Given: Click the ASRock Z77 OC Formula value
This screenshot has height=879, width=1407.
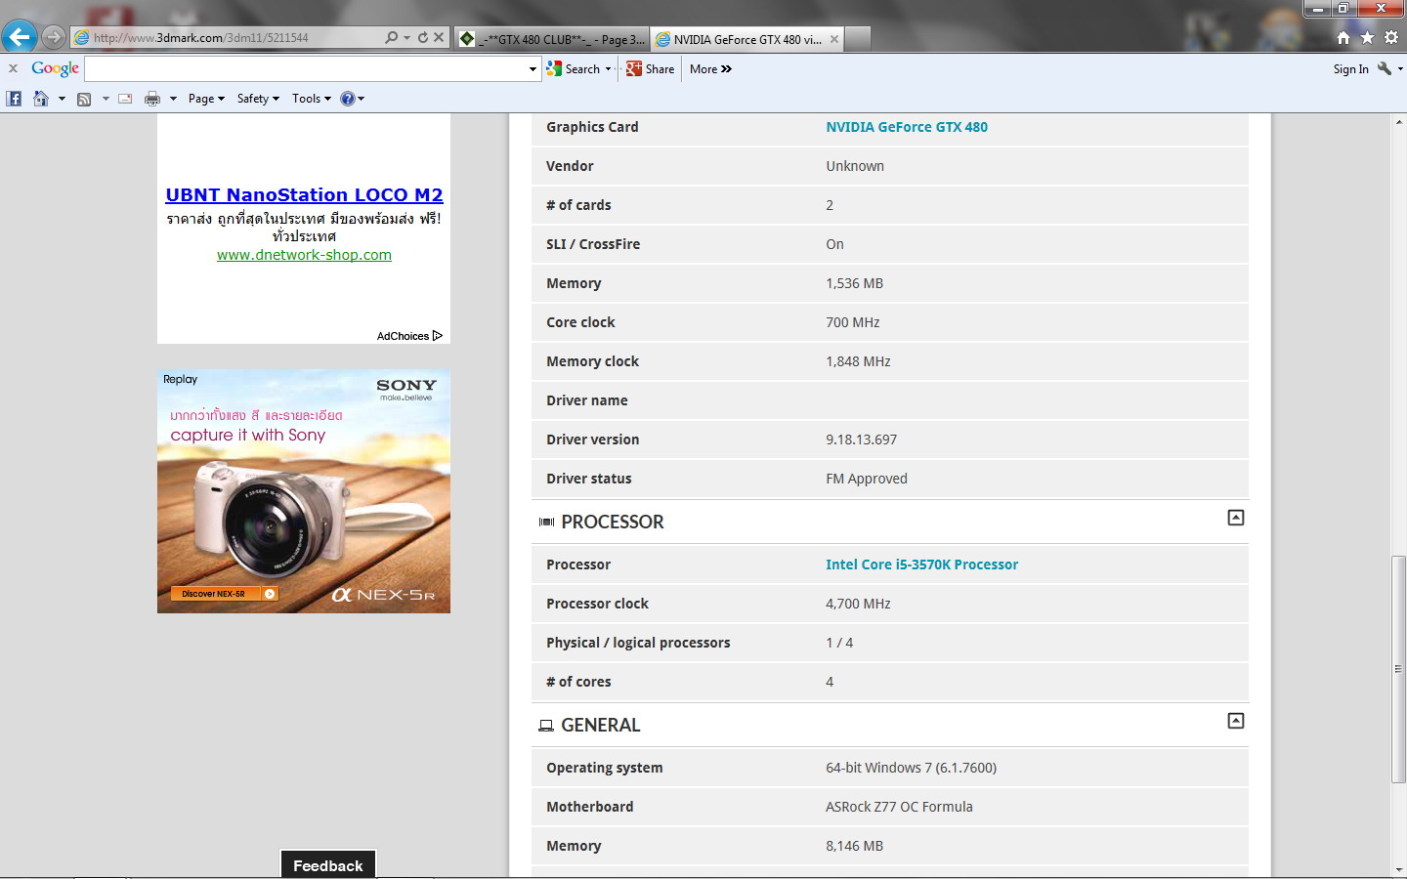Looking at the screenshot, I should pos(899,807).
